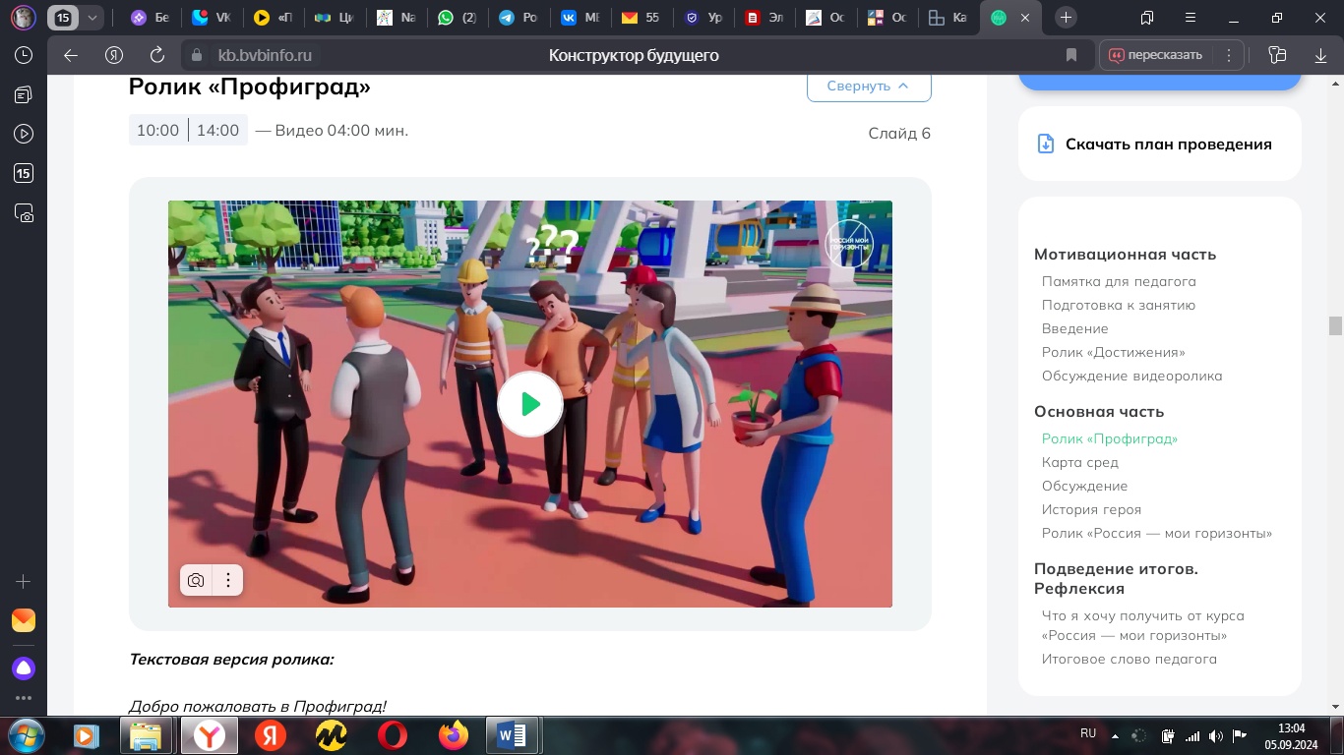This screenshot has width=1344, height=755.
Task: Select Введение in the sidebar navigation
Action: pyautogui.click(x=1074, y=328)
